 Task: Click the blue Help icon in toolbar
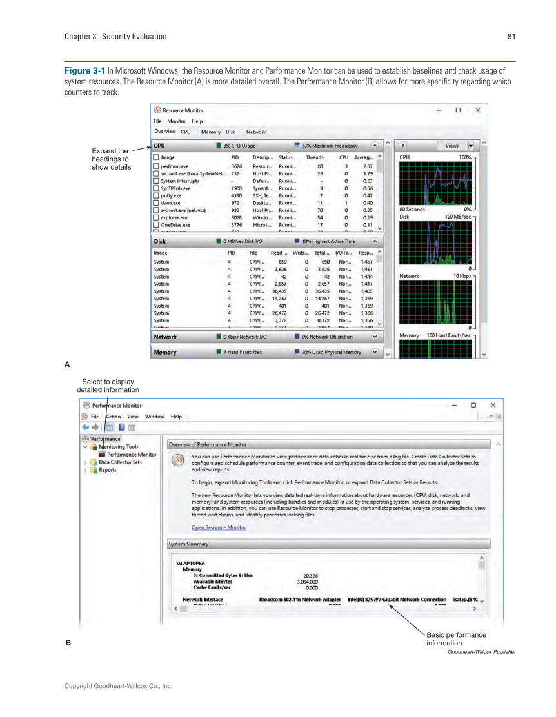point(121,427)
